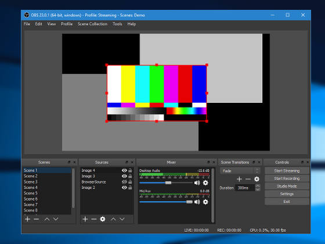Toggle lock on Image 3 source
This screenshot has width=325, height=244.
[130, 176]
